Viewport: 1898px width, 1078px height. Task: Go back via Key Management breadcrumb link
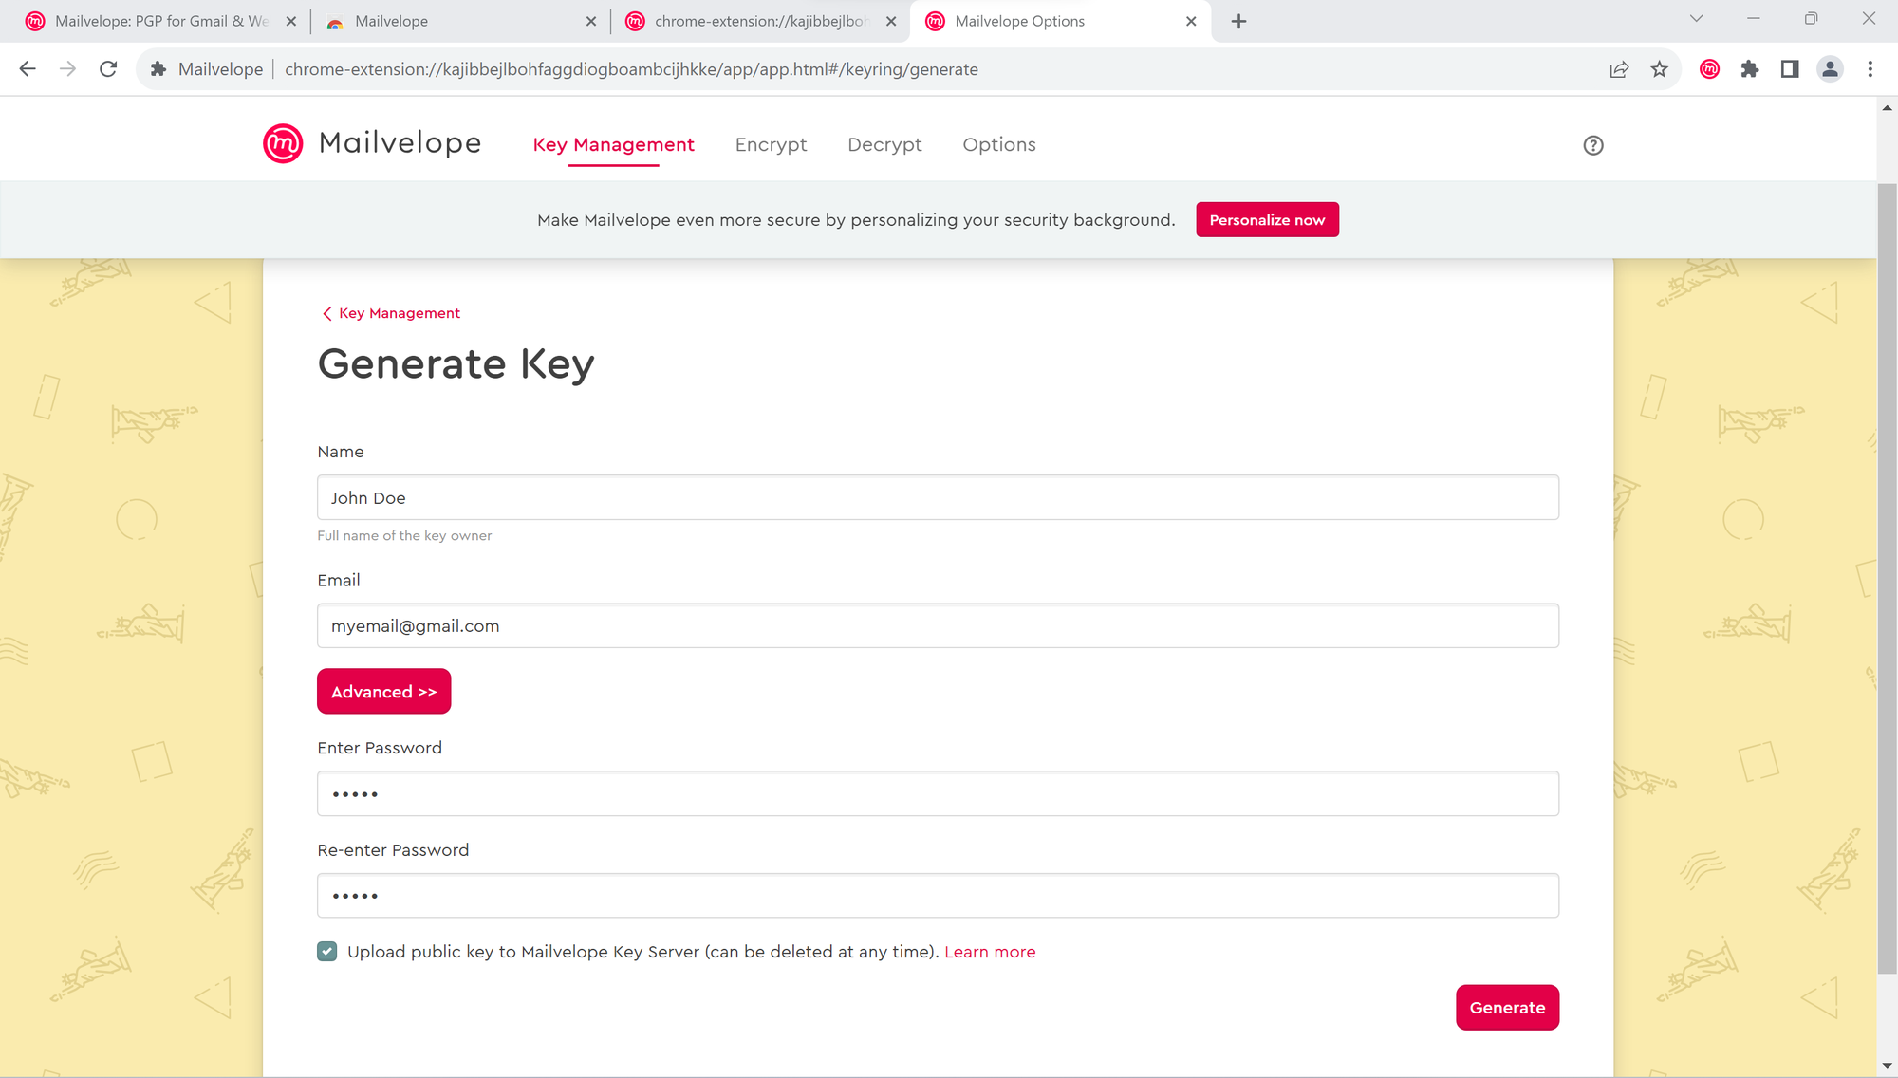[x=391, y=313]
